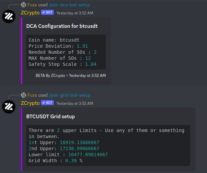Click Fuze's small avatar above Grid message

[23, 95]
